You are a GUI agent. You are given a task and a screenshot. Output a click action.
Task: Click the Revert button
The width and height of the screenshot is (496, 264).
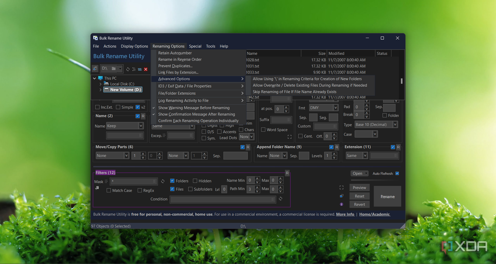click(x=359, y=204)
